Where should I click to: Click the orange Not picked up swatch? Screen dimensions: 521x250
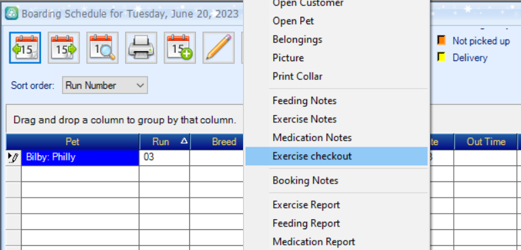(x=442, y=40)
